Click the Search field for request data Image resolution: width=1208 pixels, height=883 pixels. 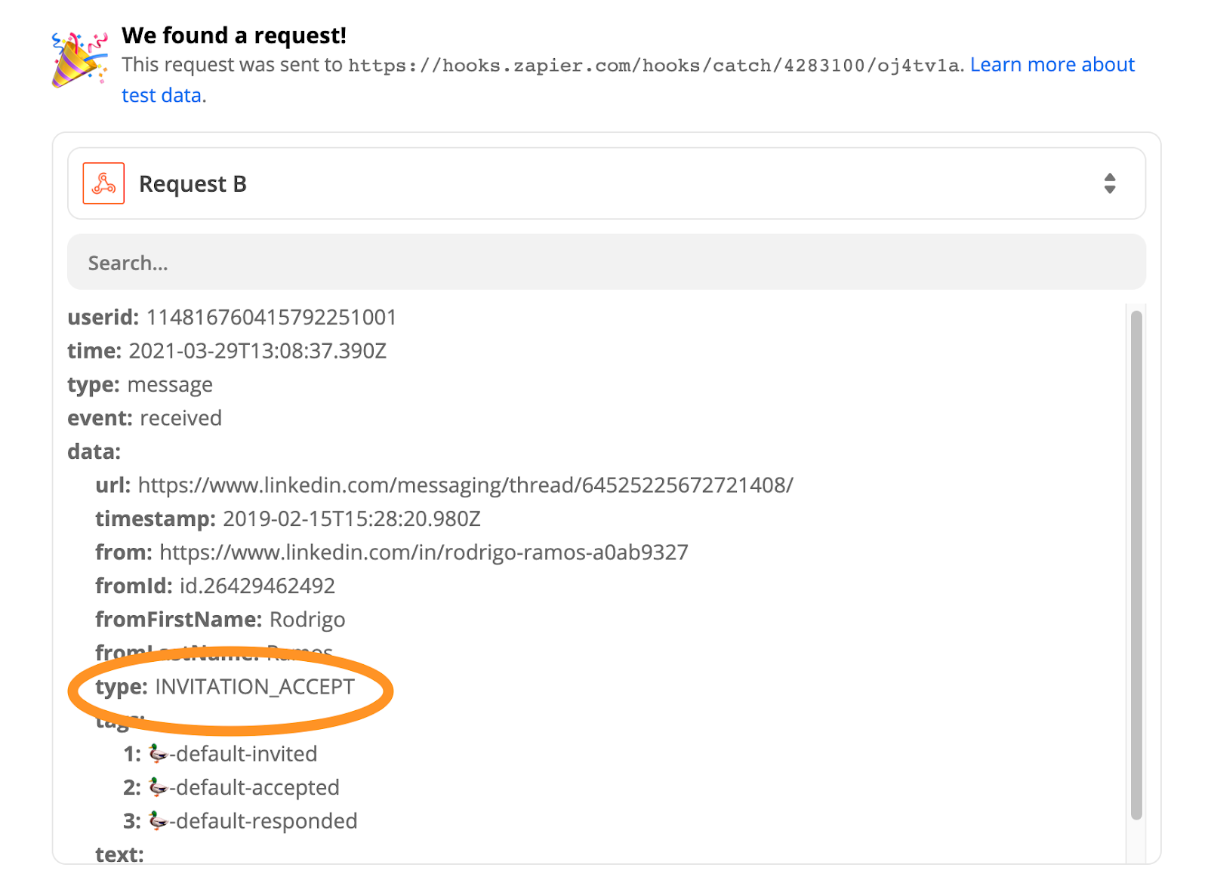coord(606,263)
